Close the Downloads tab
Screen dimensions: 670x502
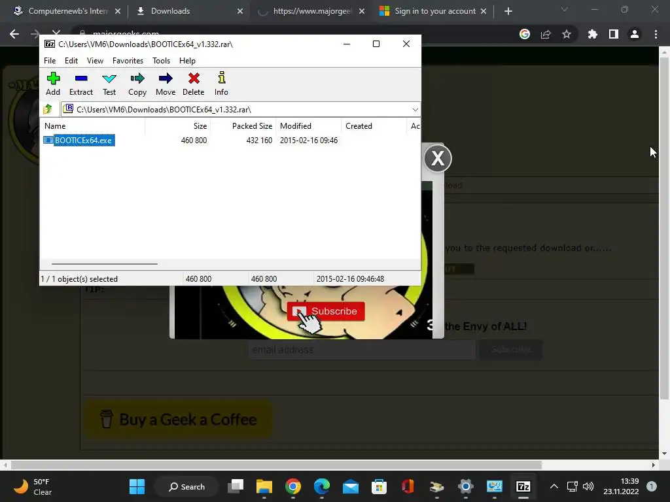click(240, 11)
